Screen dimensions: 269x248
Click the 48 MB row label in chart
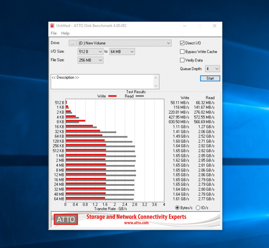tap(59, 194)
